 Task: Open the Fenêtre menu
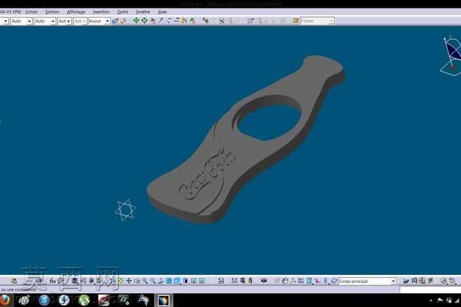(x=143, y=12)
